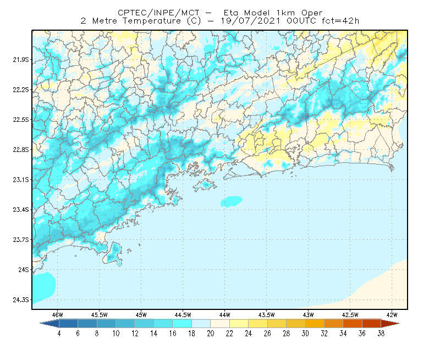Click the '22.8S' latitude label
This screenshot has height=339, width=440.
(21, 150)
